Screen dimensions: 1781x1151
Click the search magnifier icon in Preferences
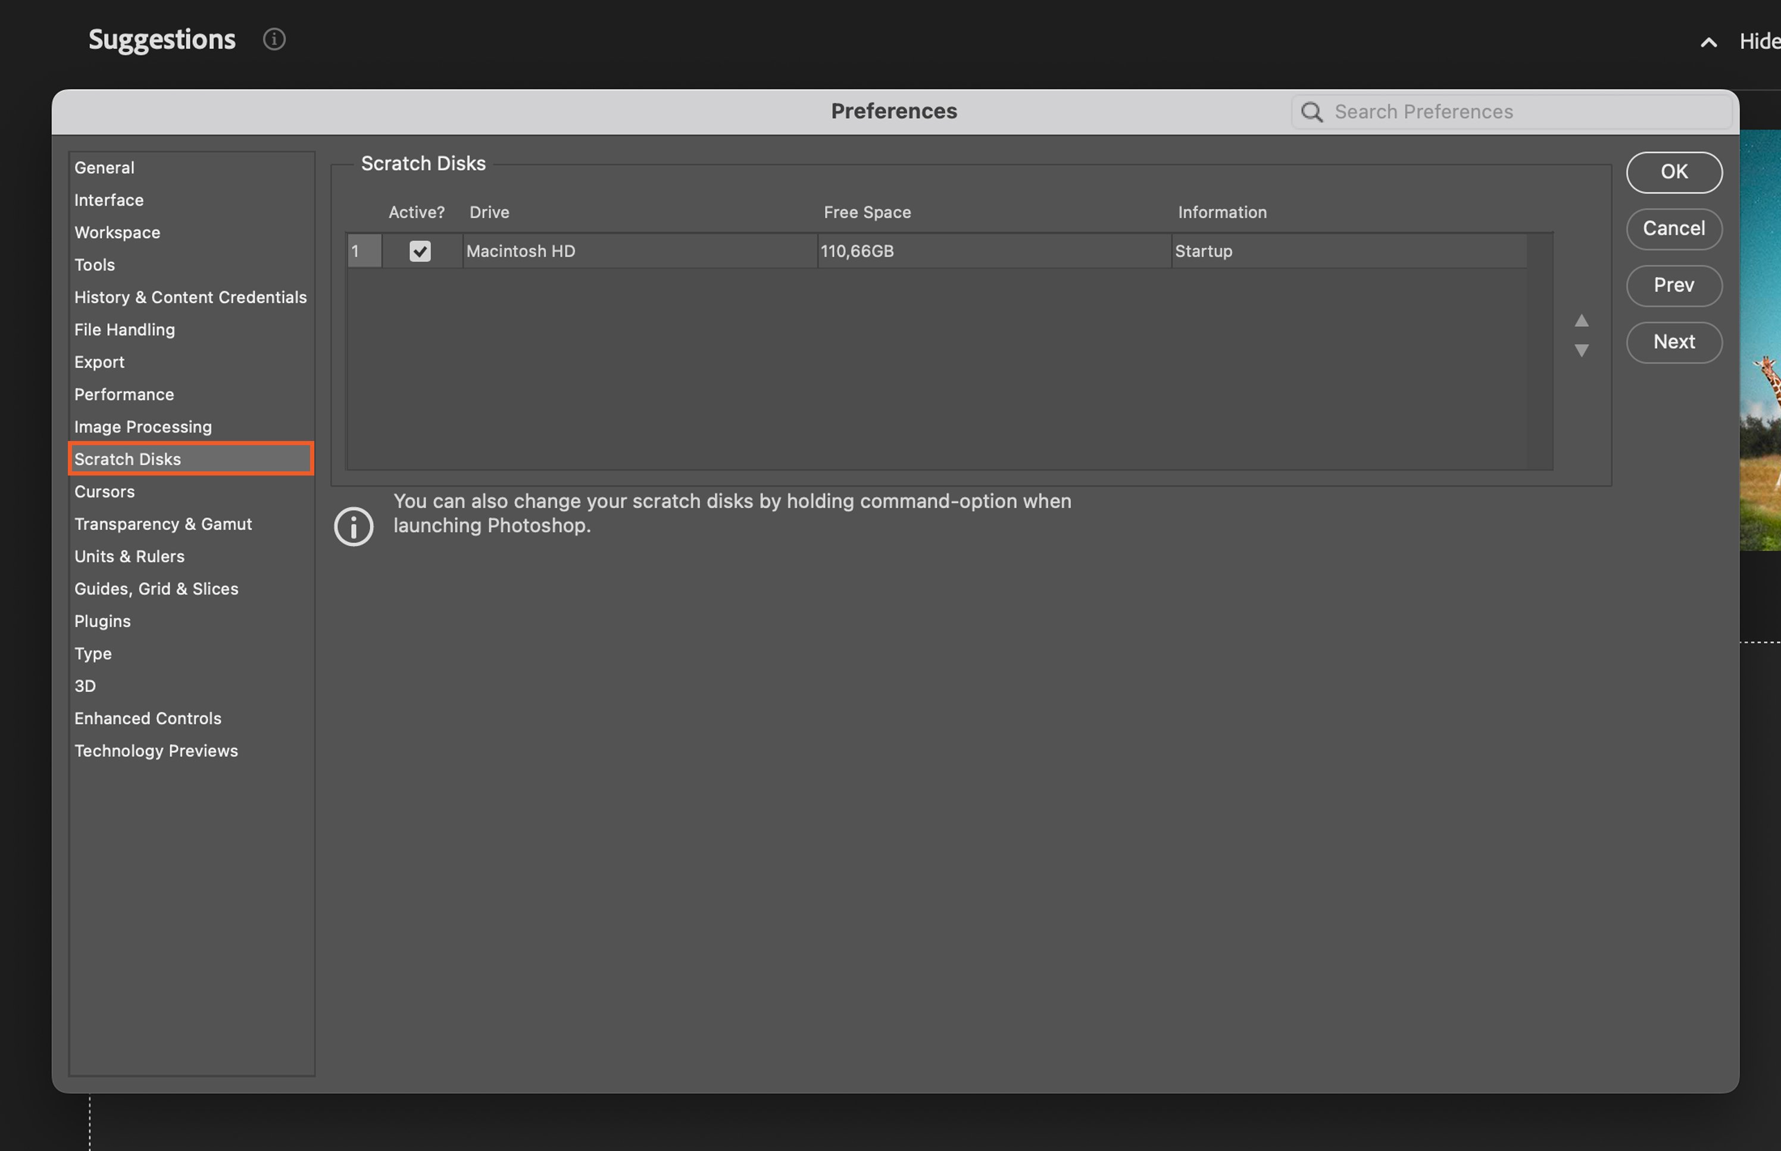[1312, 112]
